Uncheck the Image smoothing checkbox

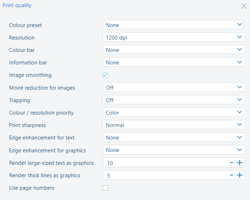[105, 75]
